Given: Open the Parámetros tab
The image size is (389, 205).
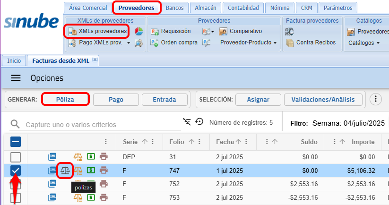Looking at the screenshot, I should [338, 8].
